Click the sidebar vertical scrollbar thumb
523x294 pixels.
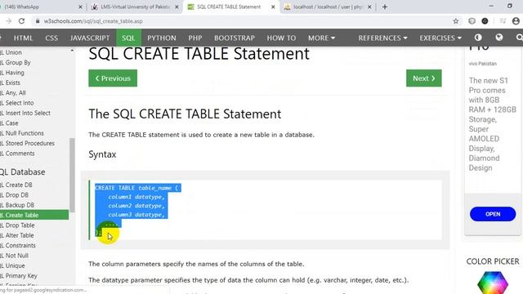72,175
